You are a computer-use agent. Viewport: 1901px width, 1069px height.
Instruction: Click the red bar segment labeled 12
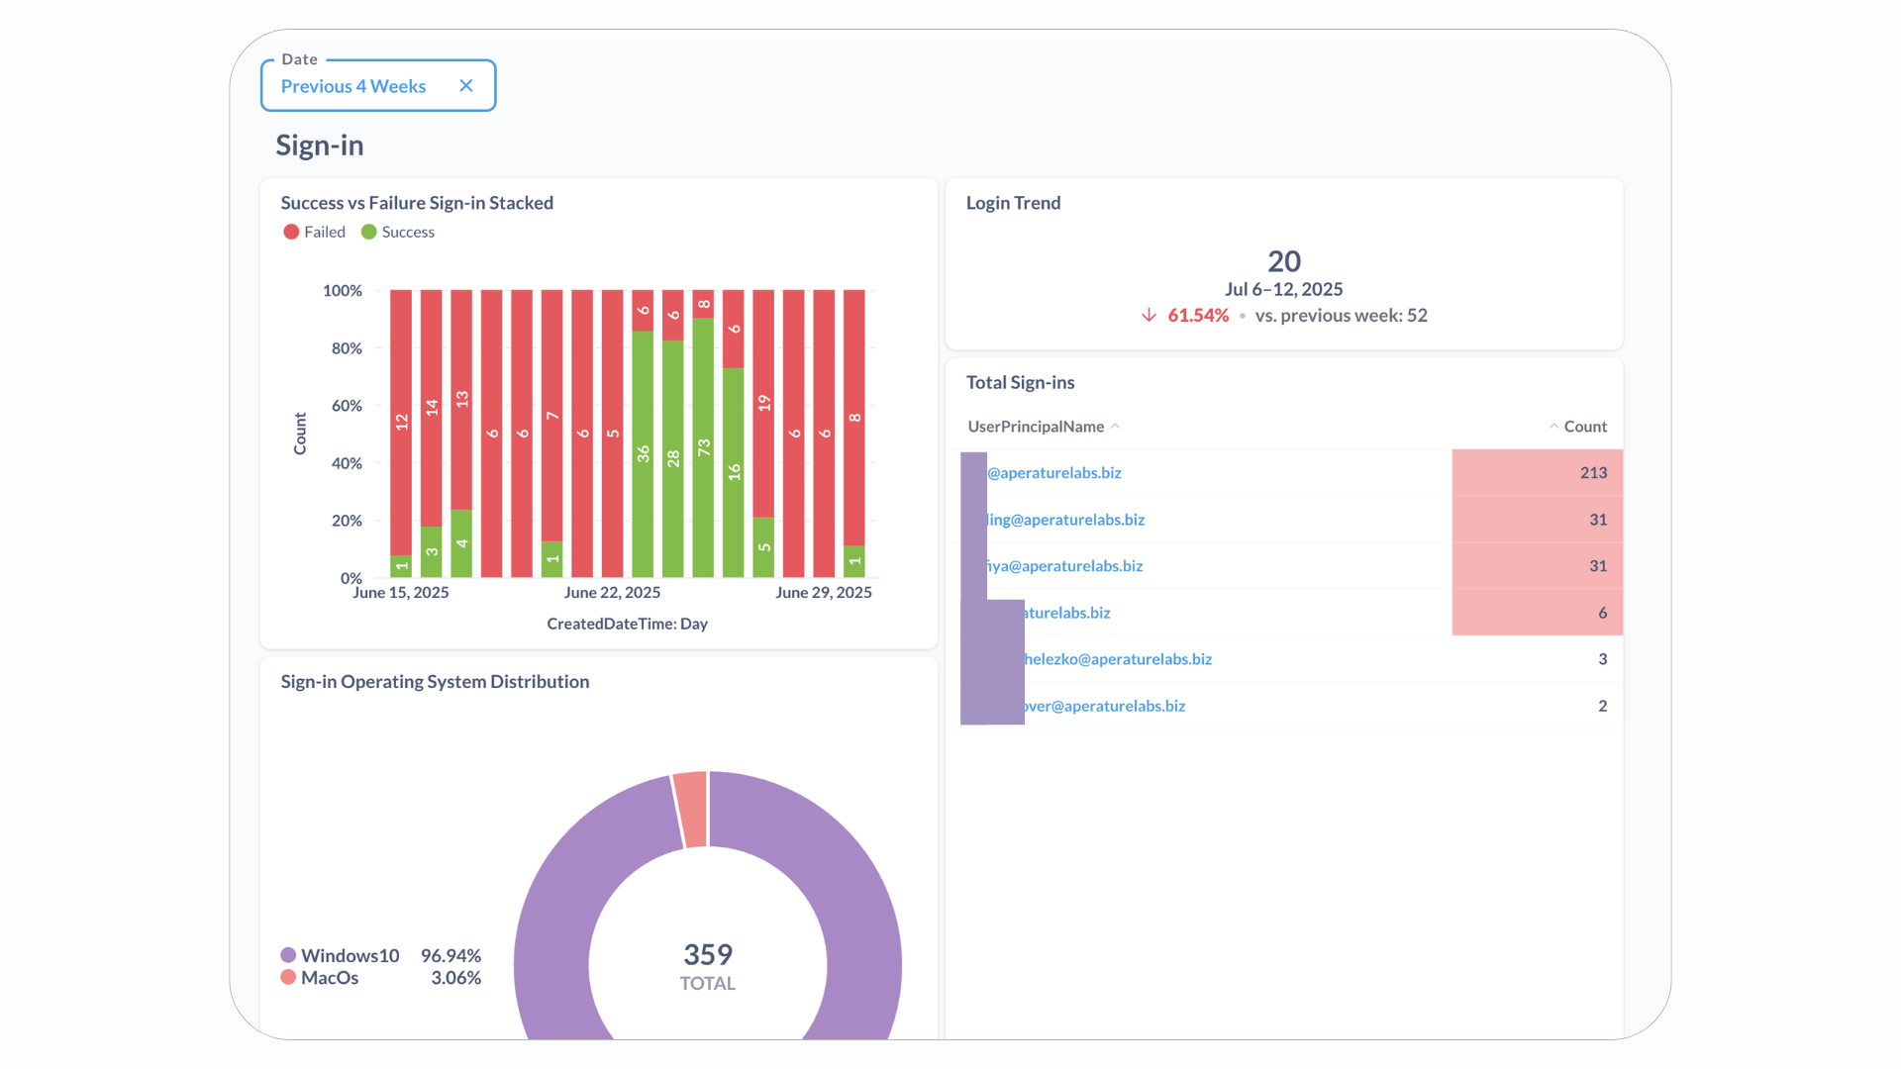pos(401,422)
